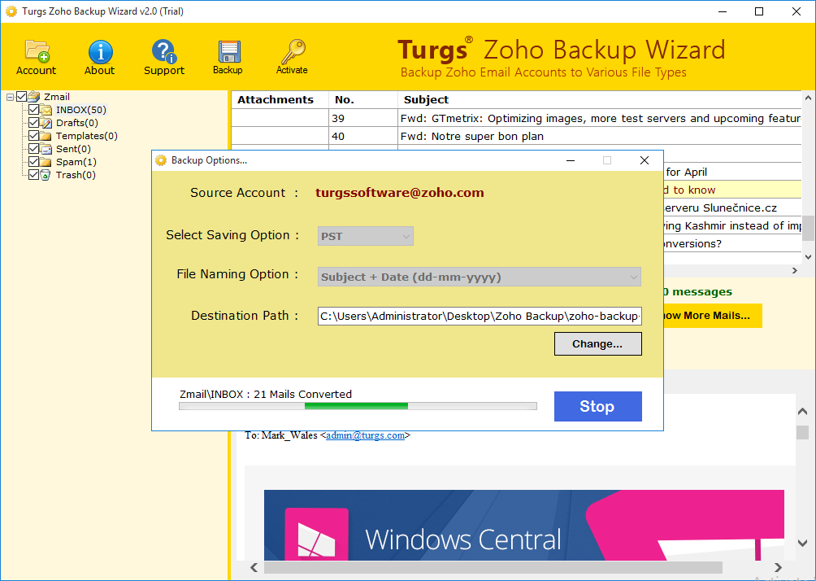Select the Trash(0) folder label
Screen dimensions: 816x581
coord(76,175)
